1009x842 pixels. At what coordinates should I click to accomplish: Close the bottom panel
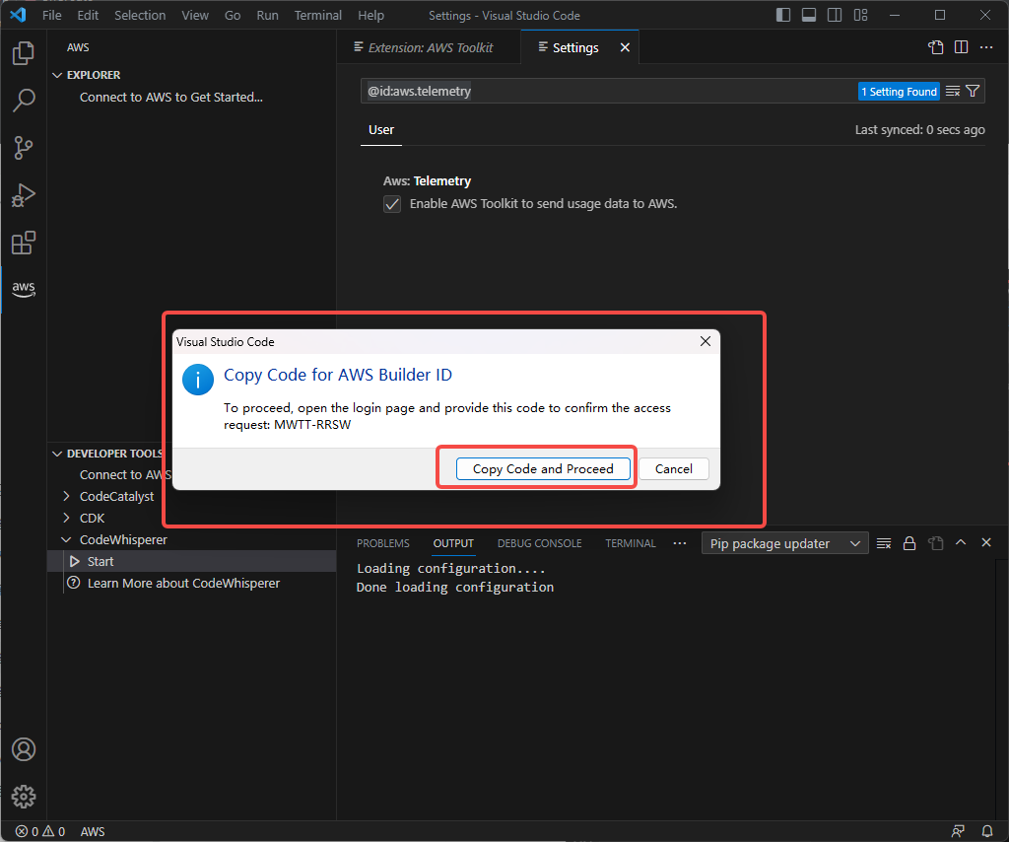click(985, 542)
